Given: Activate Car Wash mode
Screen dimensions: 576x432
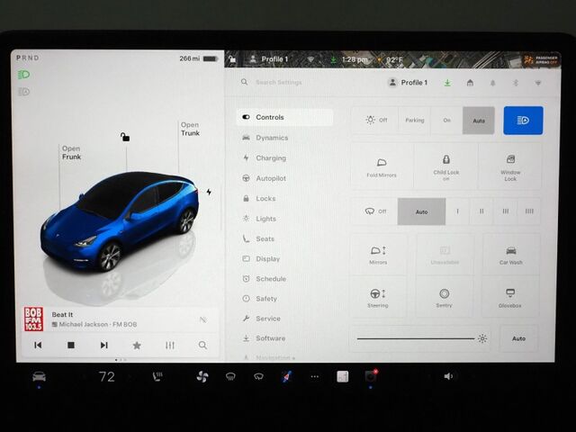Looking at the screenshot, I should (x=510, y=255).
